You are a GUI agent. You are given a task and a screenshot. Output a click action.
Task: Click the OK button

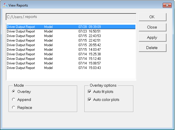coord(152,17)
